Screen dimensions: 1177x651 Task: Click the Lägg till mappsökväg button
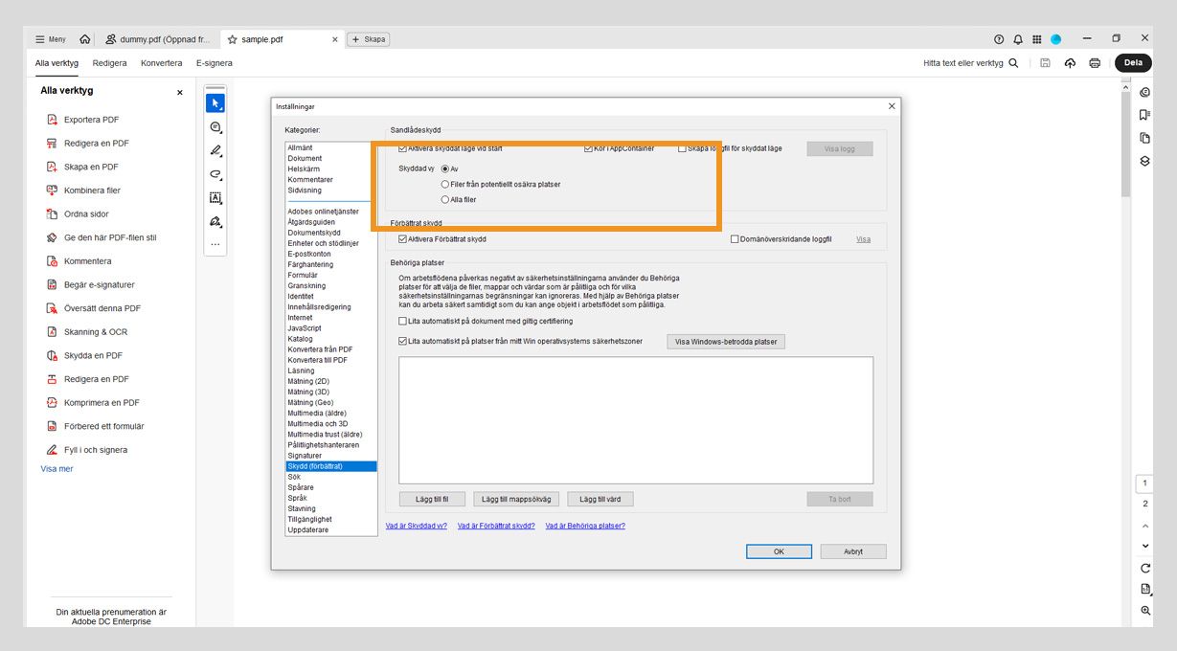click(x=516, y=499)
